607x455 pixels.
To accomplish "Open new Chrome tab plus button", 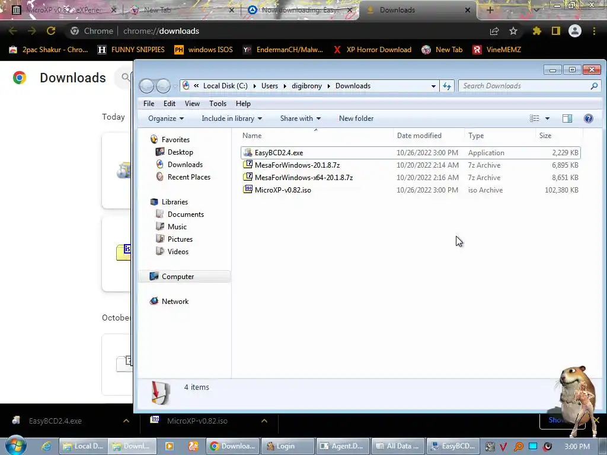I will pos(490,10).
